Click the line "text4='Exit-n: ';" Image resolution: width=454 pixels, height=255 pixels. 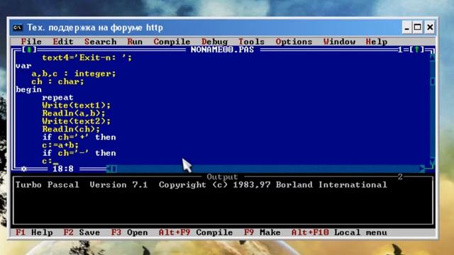point(87,57)
